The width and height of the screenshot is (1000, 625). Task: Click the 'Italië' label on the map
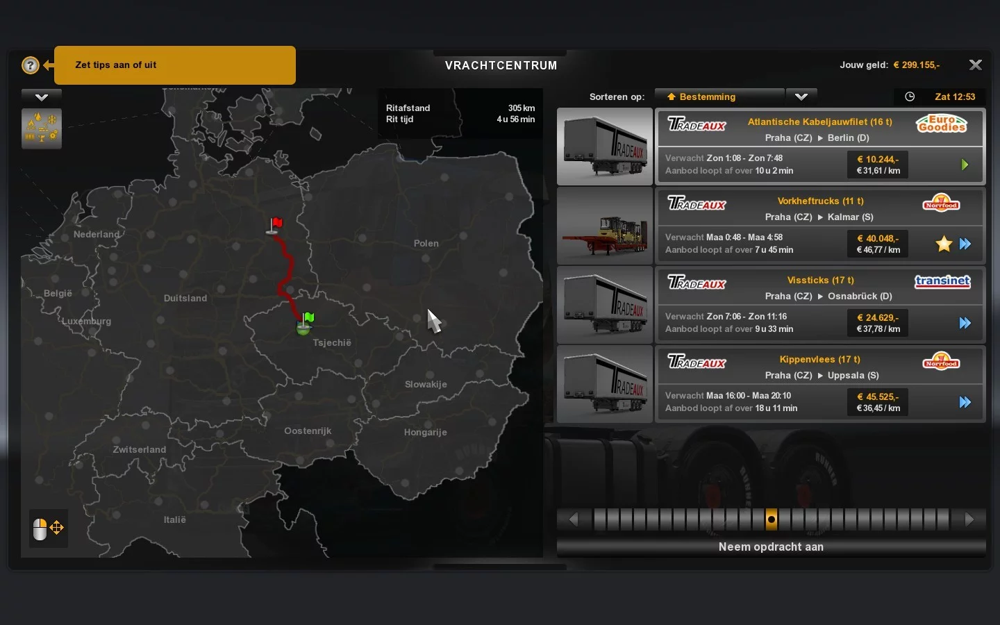[175, 520]
